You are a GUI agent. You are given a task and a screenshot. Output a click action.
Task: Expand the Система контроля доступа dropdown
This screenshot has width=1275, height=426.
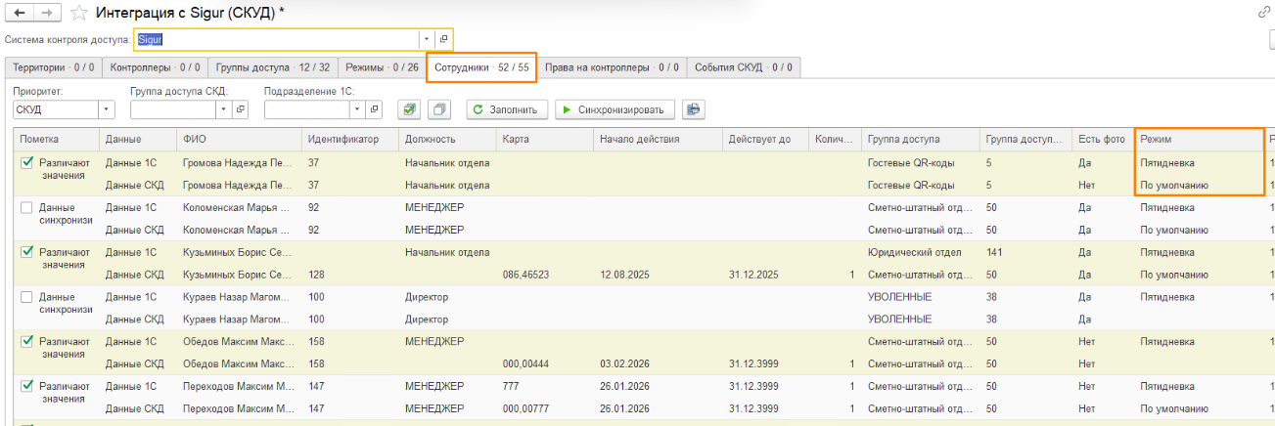pos(426,39)
